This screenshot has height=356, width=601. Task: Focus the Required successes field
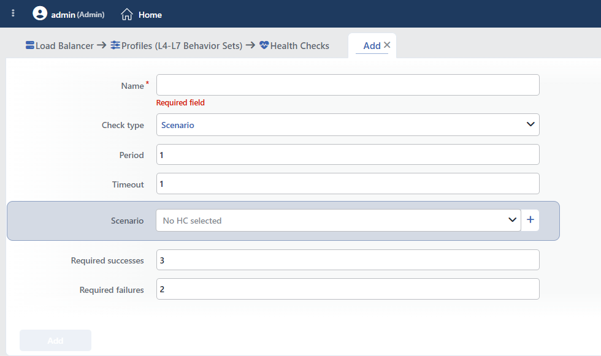348,260
